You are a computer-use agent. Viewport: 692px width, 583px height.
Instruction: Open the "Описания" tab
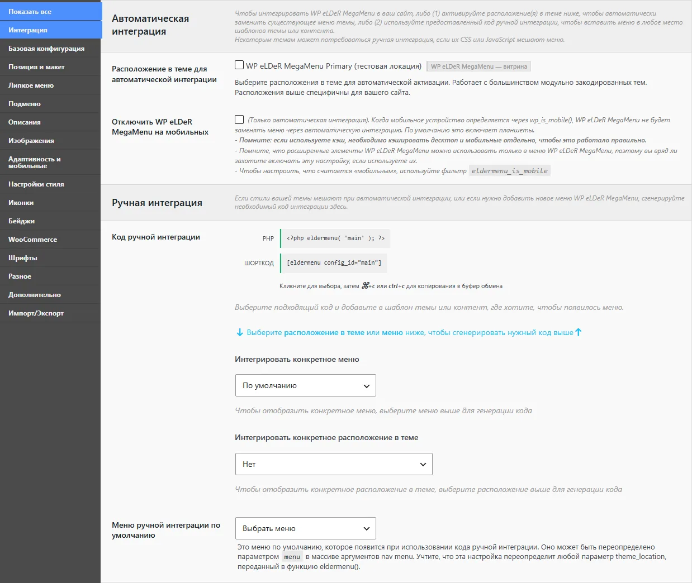50,122
